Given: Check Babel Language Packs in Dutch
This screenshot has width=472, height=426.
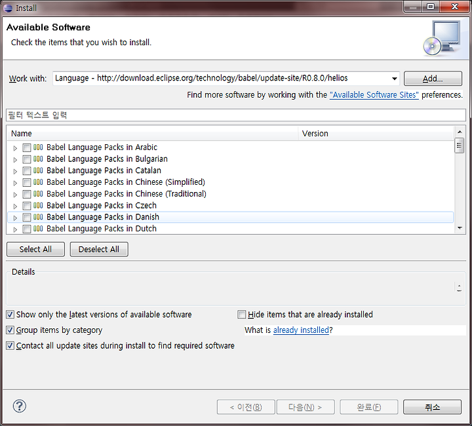Looking at the screenshot, I should click(27, 229).
